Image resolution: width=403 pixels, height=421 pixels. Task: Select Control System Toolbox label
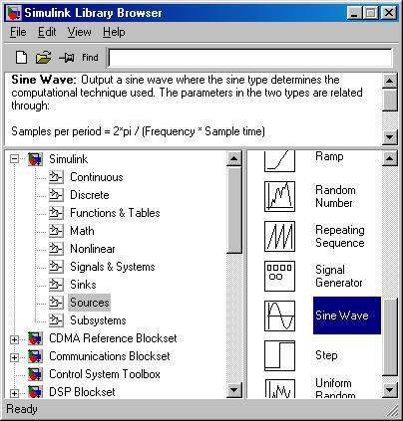[105, 374]
